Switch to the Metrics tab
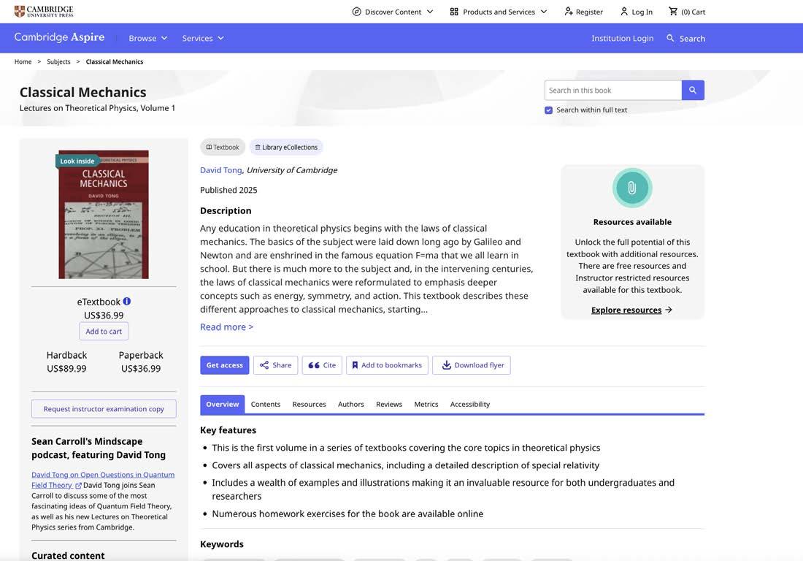This screenshot has width=803, height=561. (426, 404)
